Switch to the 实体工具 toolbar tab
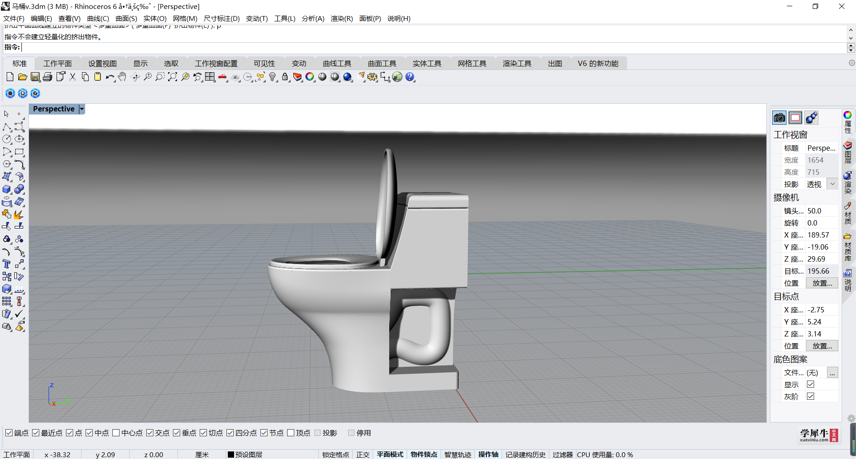Screen dimensions: 856x459 point(427,64)
